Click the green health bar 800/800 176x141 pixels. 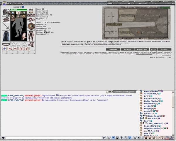(x=18, y=10)
